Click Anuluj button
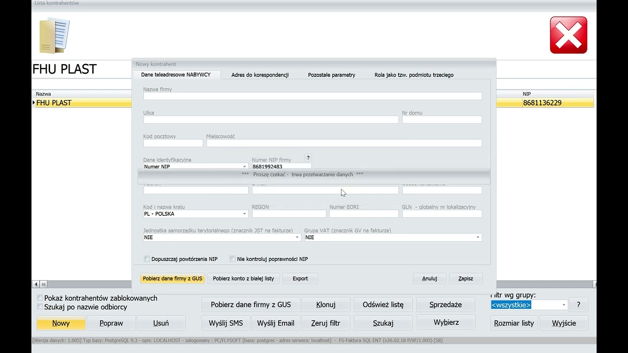This screenshot has height=353, width=628. point(429,278)
